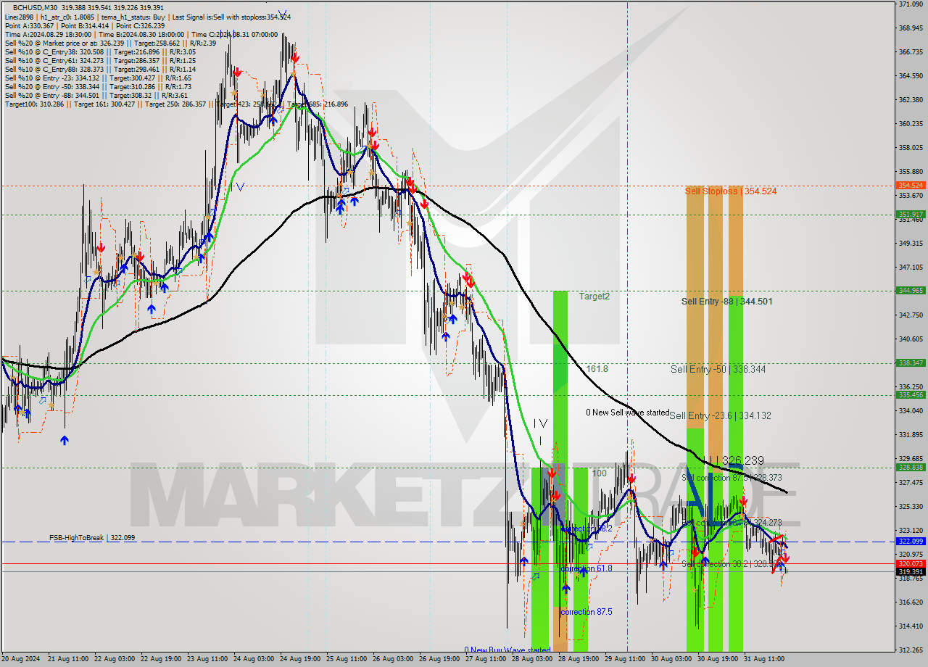Click the blue 322.099 price tag
Screen dimensions: 928x667
tap(911, 542)
